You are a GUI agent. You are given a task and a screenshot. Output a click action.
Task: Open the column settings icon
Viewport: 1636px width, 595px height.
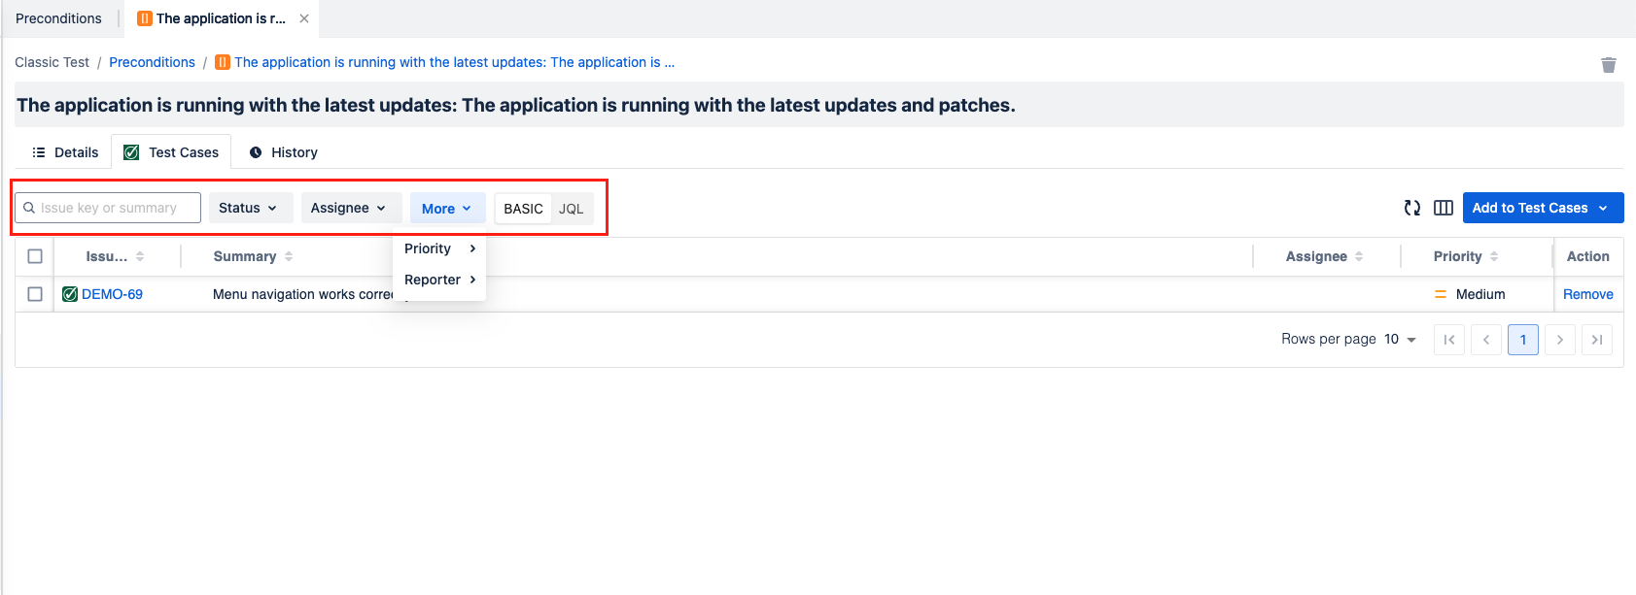click(1443, 208)
